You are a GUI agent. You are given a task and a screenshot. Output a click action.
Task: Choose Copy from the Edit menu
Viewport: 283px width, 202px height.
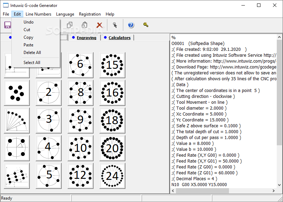point(36,37)
